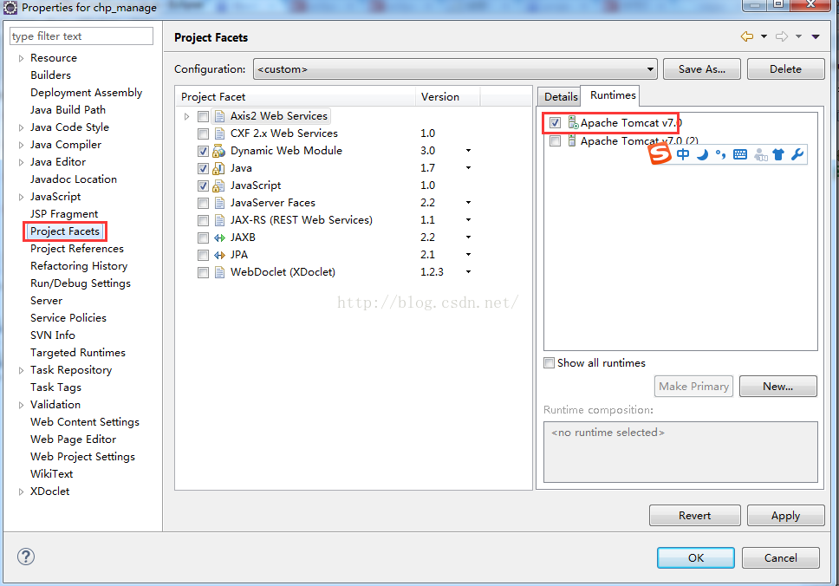Image resolution: width=839 pixels, height=586 pixels.
Task: Open Deployment Assembly page
Action: [x=86, y=93]
